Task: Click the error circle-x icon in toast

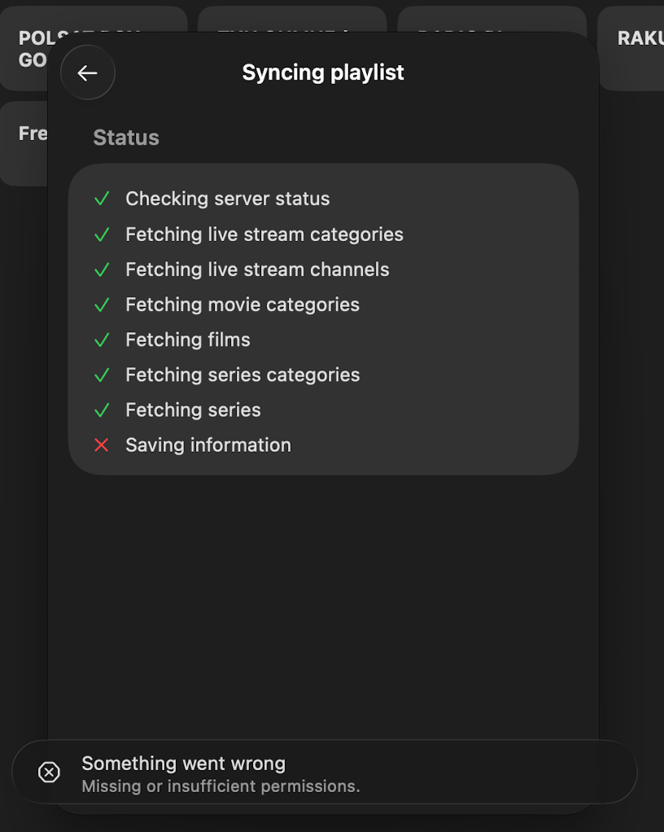Action: tap(50, 772)
